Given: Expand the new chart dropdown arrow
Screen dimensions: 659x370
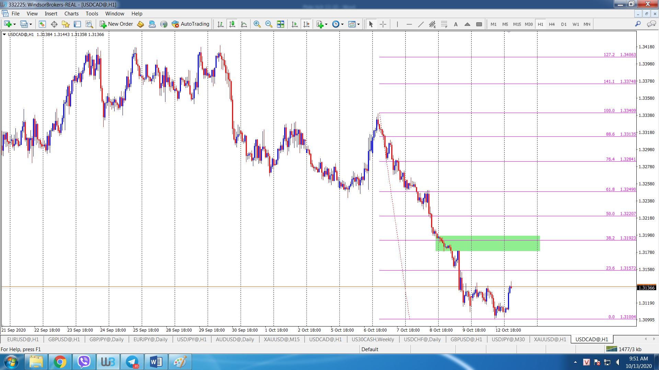Looking at the screenshot, I should [x=14, y=24].
